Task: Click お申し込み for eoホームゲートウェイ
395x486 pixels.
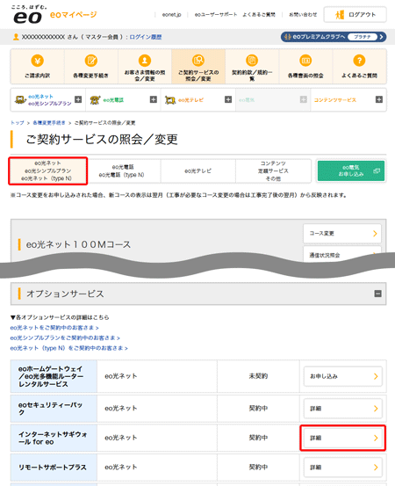Action: [343, 376]
